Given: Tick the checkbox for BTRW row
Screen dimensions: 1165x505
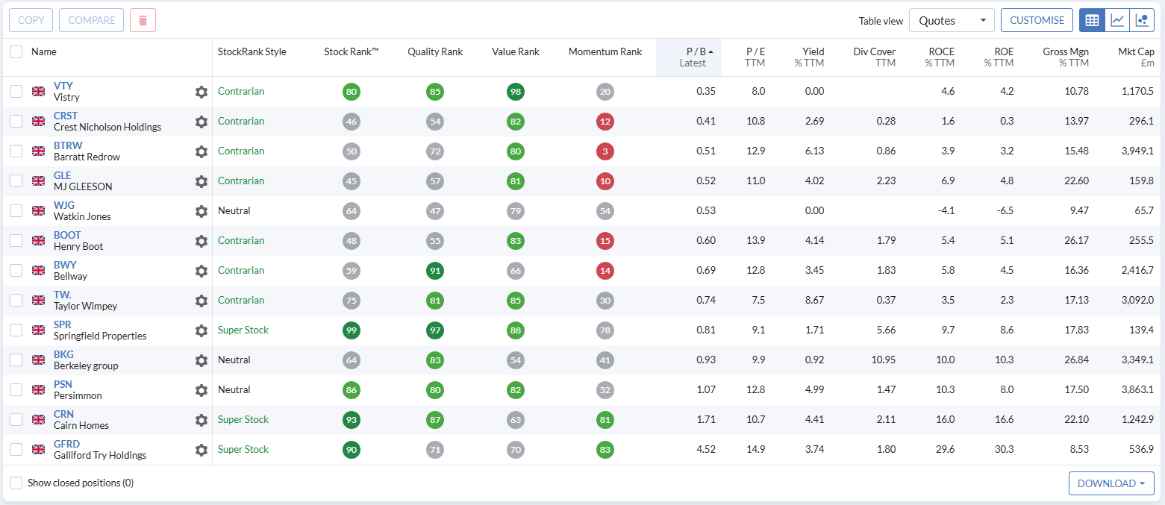Looking at the screenshot, I should (16, 151).
